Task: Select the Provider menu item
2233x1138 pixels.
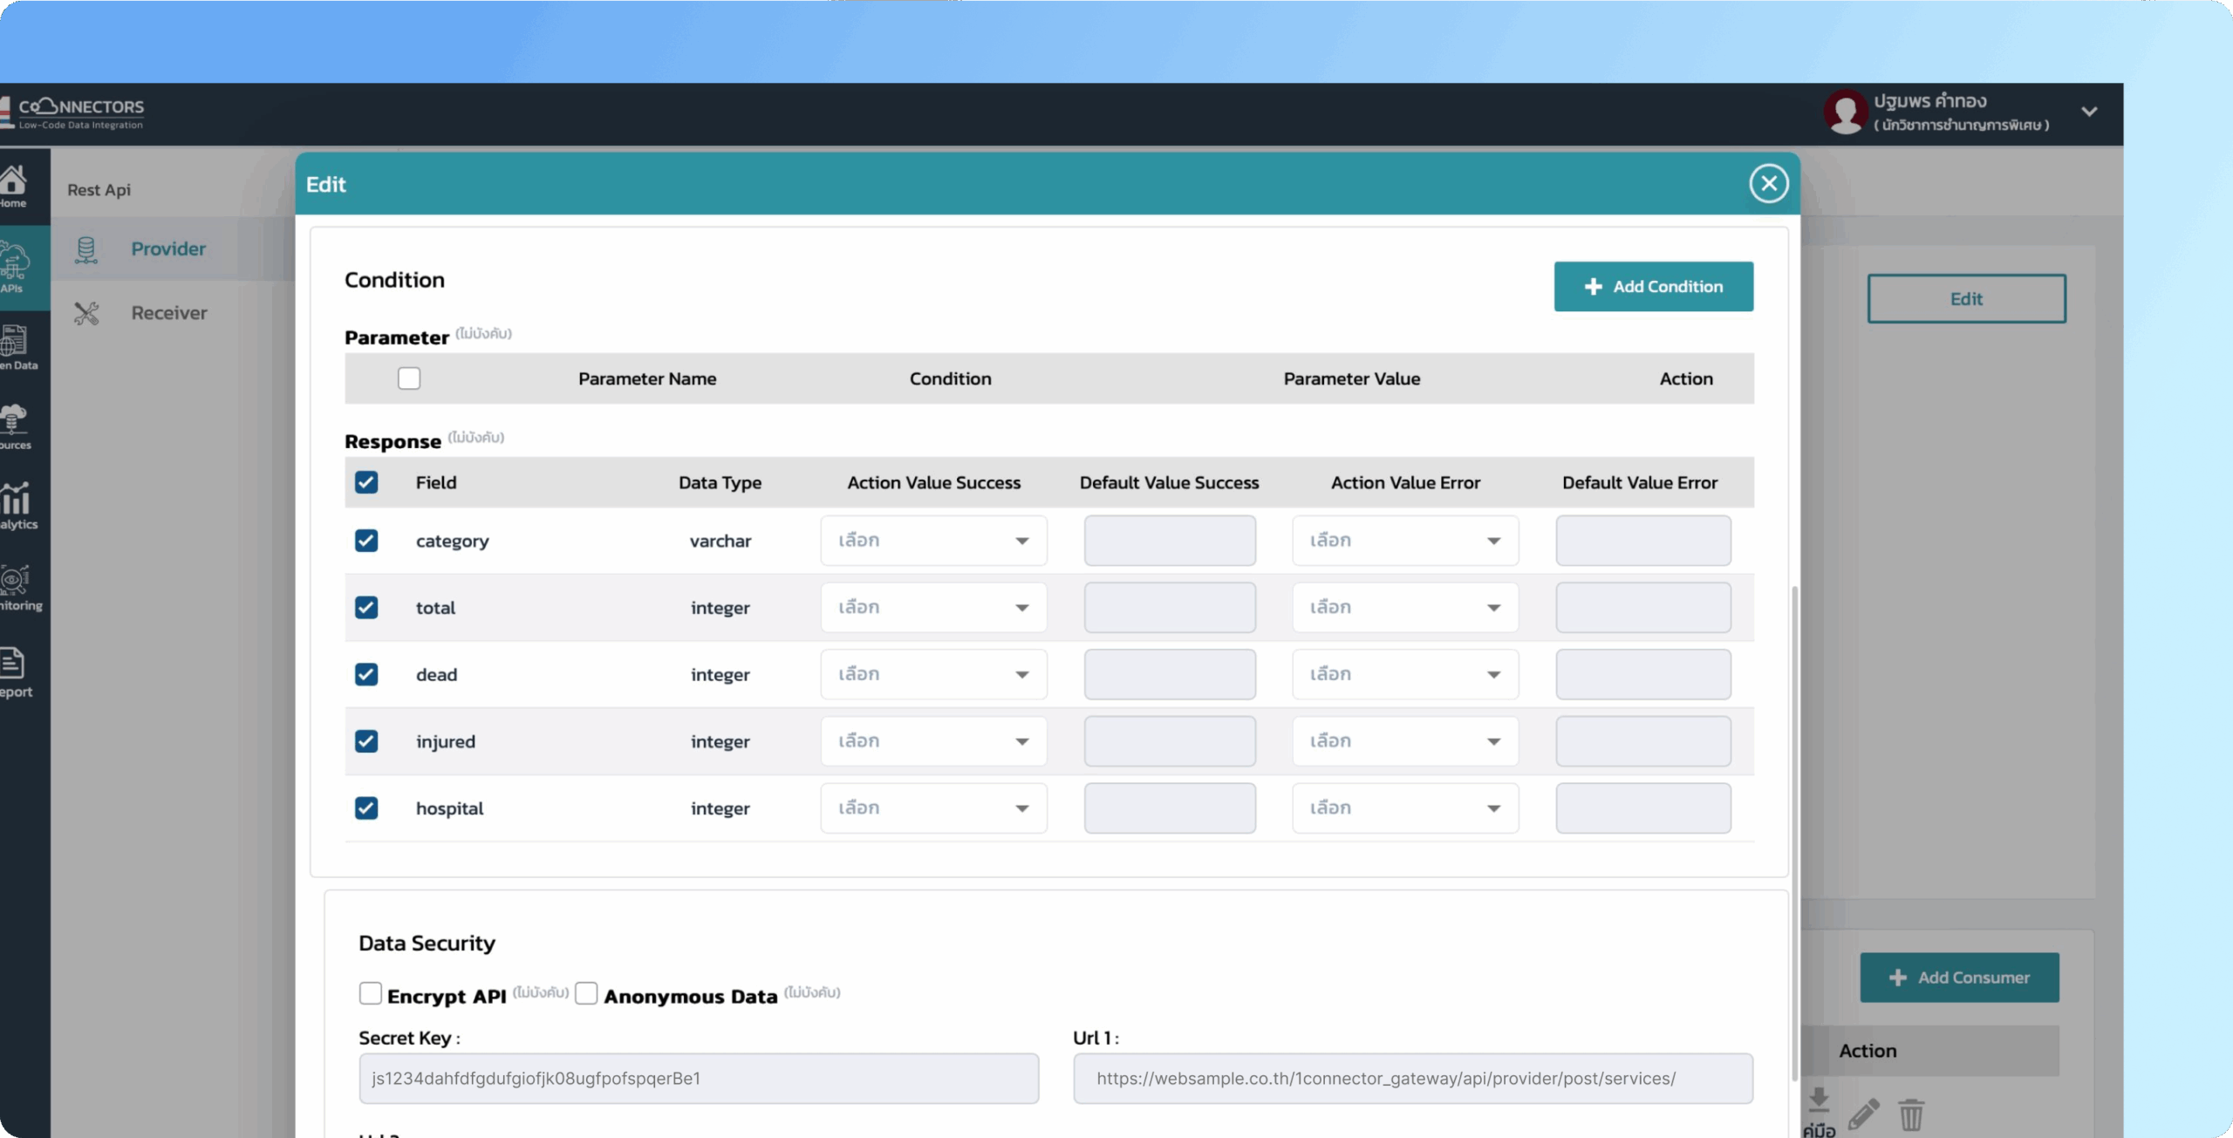Action: coord(168,249)
